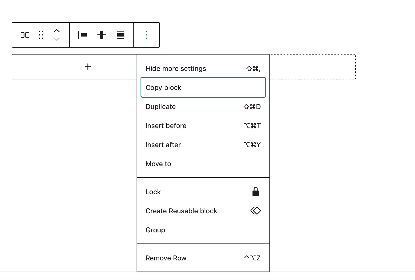
Task: Choose Insert after
Action: point(203,145)
